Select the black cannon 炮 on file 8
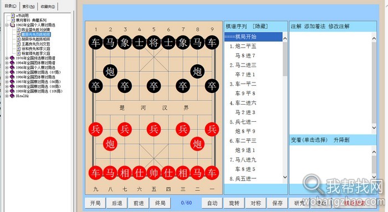The width and height of the screenshot is (388, 212). 197,71
